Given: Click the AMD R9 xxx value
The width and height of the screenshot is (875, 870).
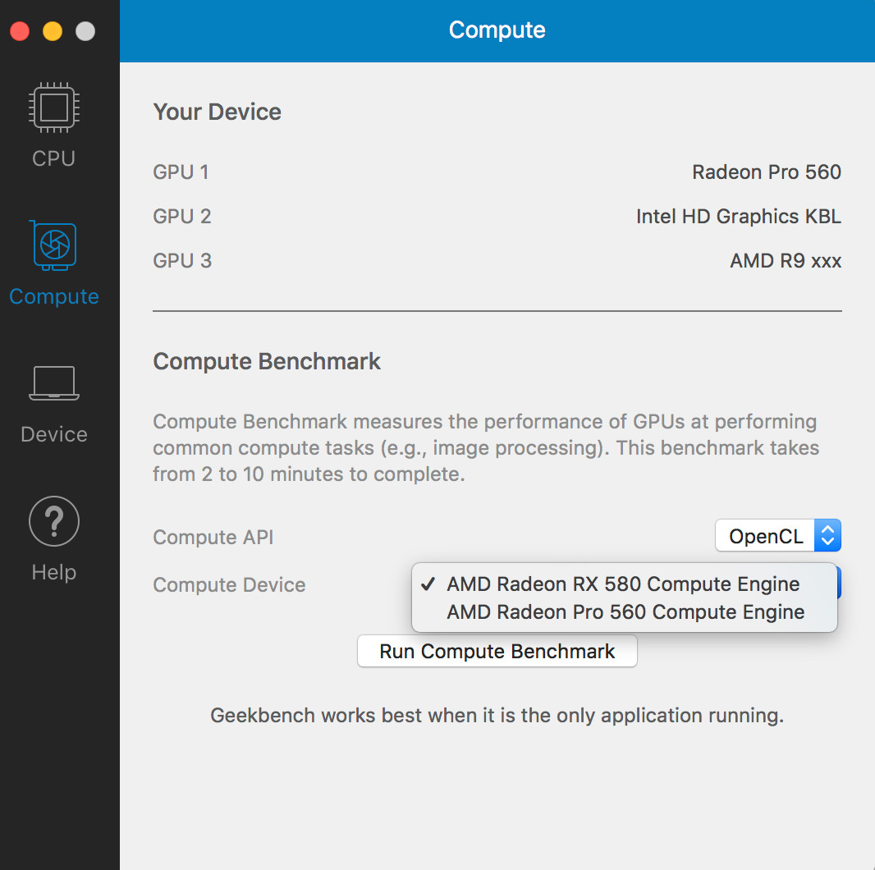Looking at the screenshot, I should tap(786, 261).
